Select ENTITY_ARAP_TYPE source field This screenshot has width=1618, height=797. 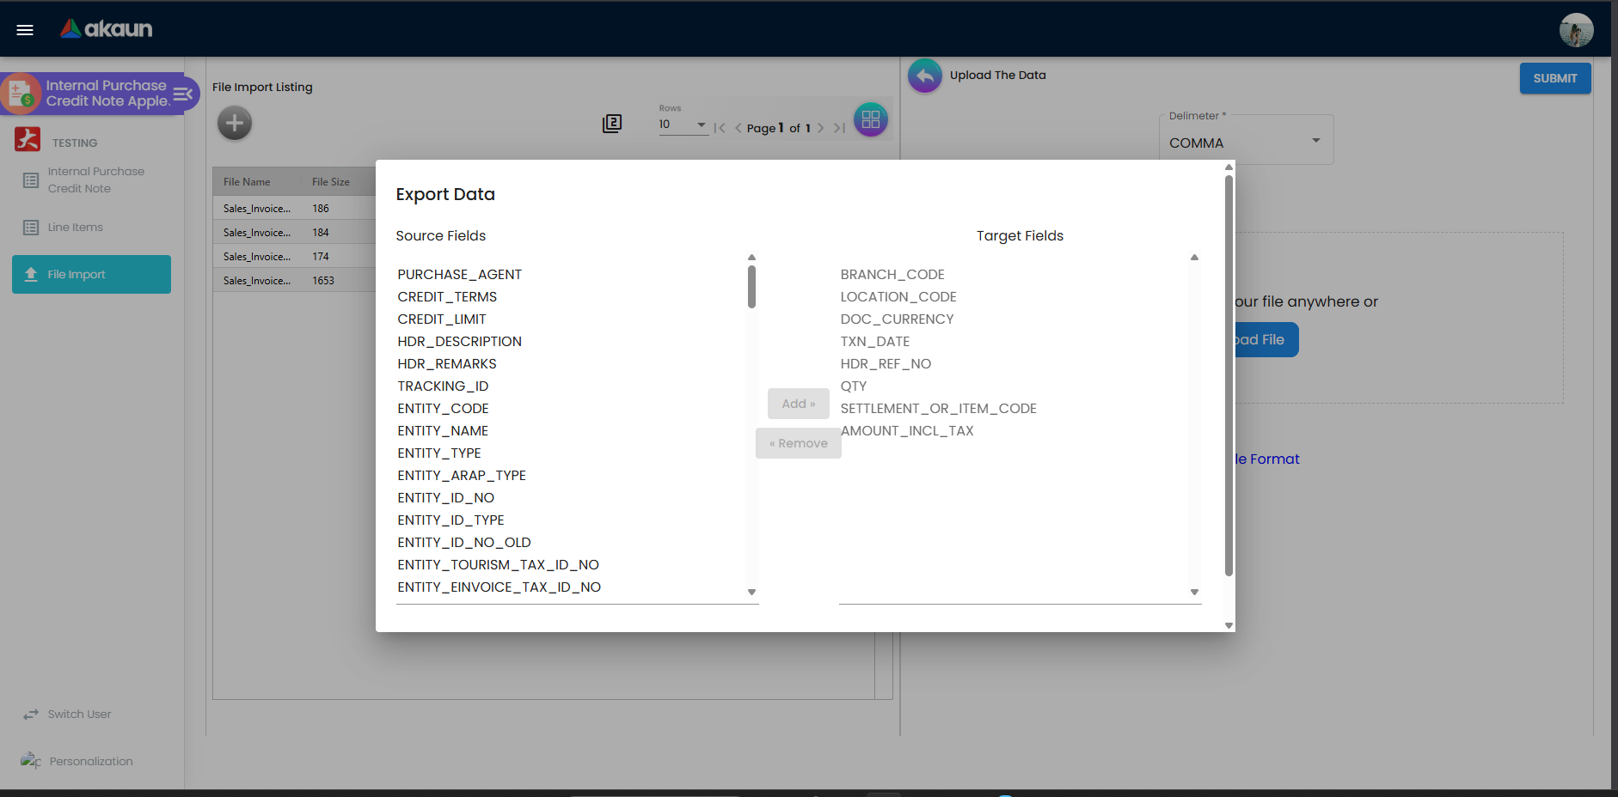click(x=571, y=476)
